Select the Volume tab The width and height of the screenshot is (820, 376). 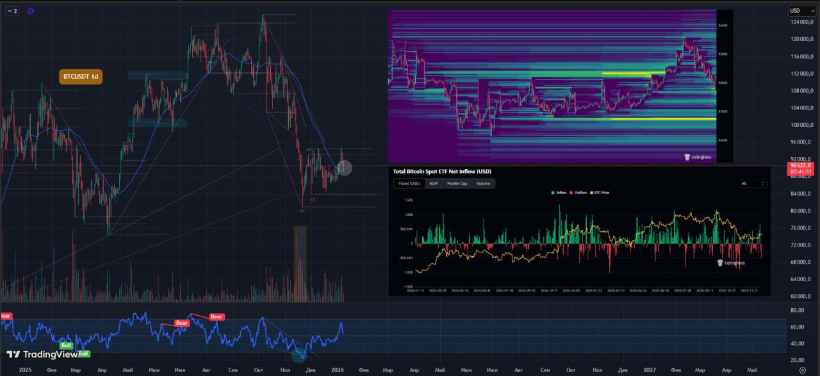(483, 183)
